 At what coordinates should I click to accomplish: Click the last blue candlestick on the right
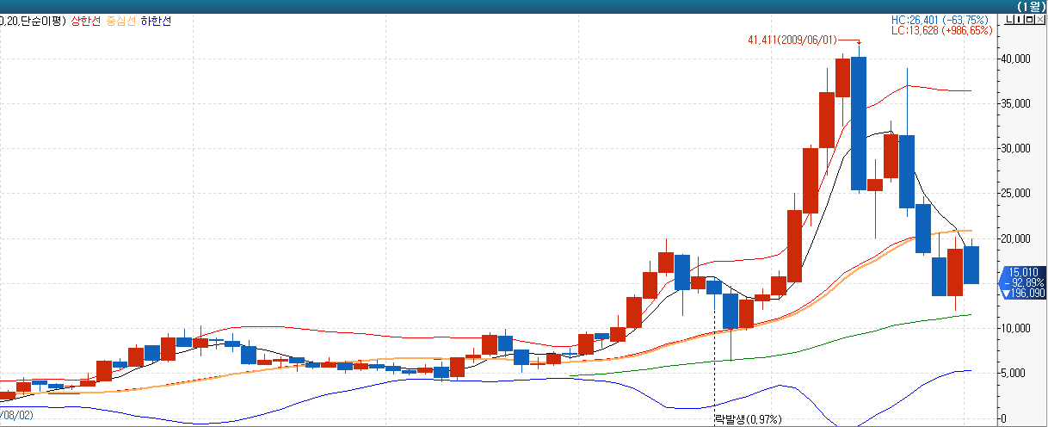click(x=971, y=264)
